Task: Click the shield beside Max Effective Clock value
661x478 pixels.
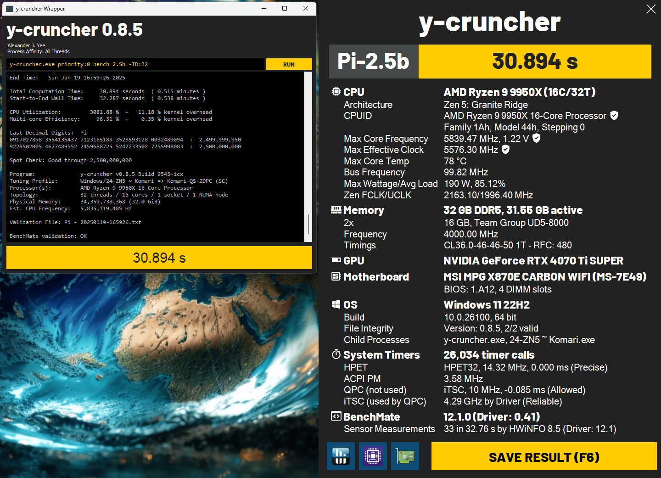Action: (505, 149)
